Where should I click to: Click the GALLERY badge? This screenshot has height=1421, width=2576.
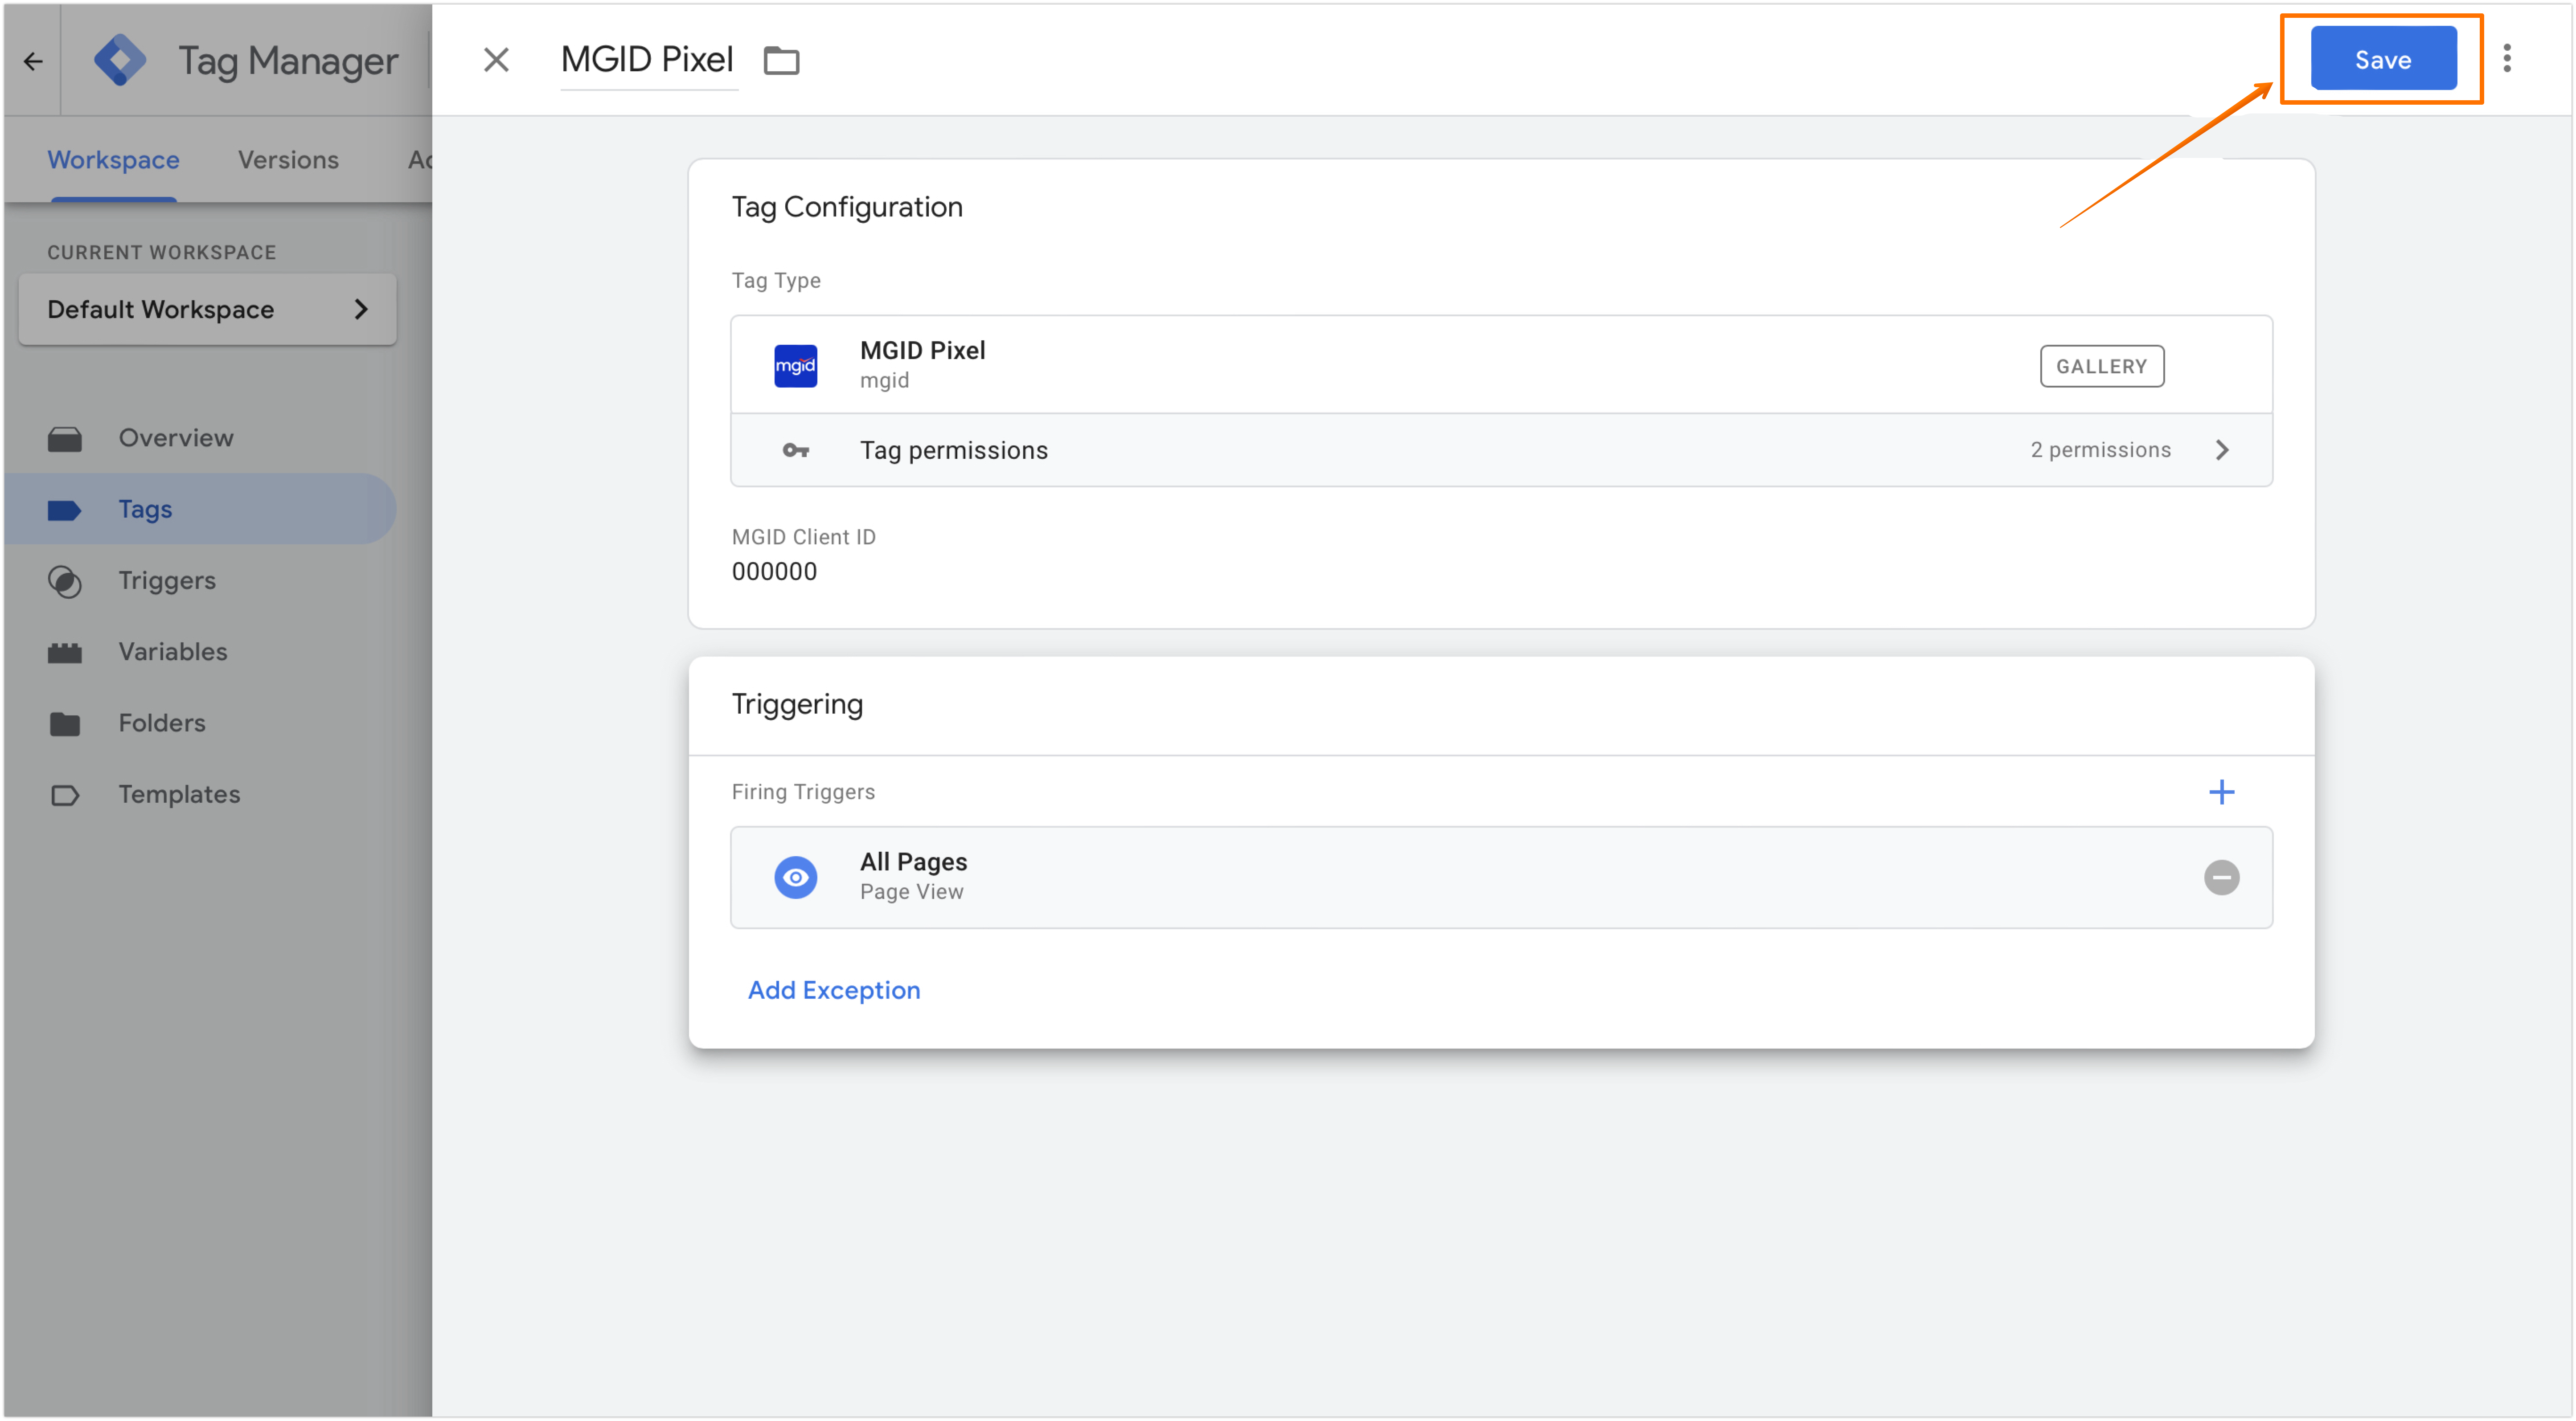coord(2101,367)
